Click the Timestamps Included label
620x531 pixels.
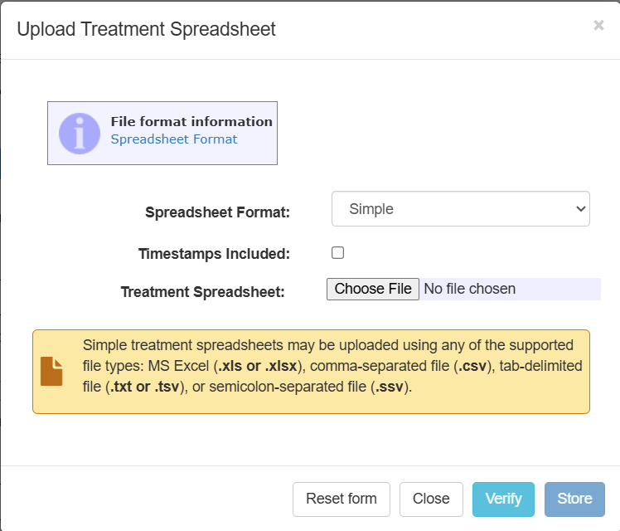(214, 254)
